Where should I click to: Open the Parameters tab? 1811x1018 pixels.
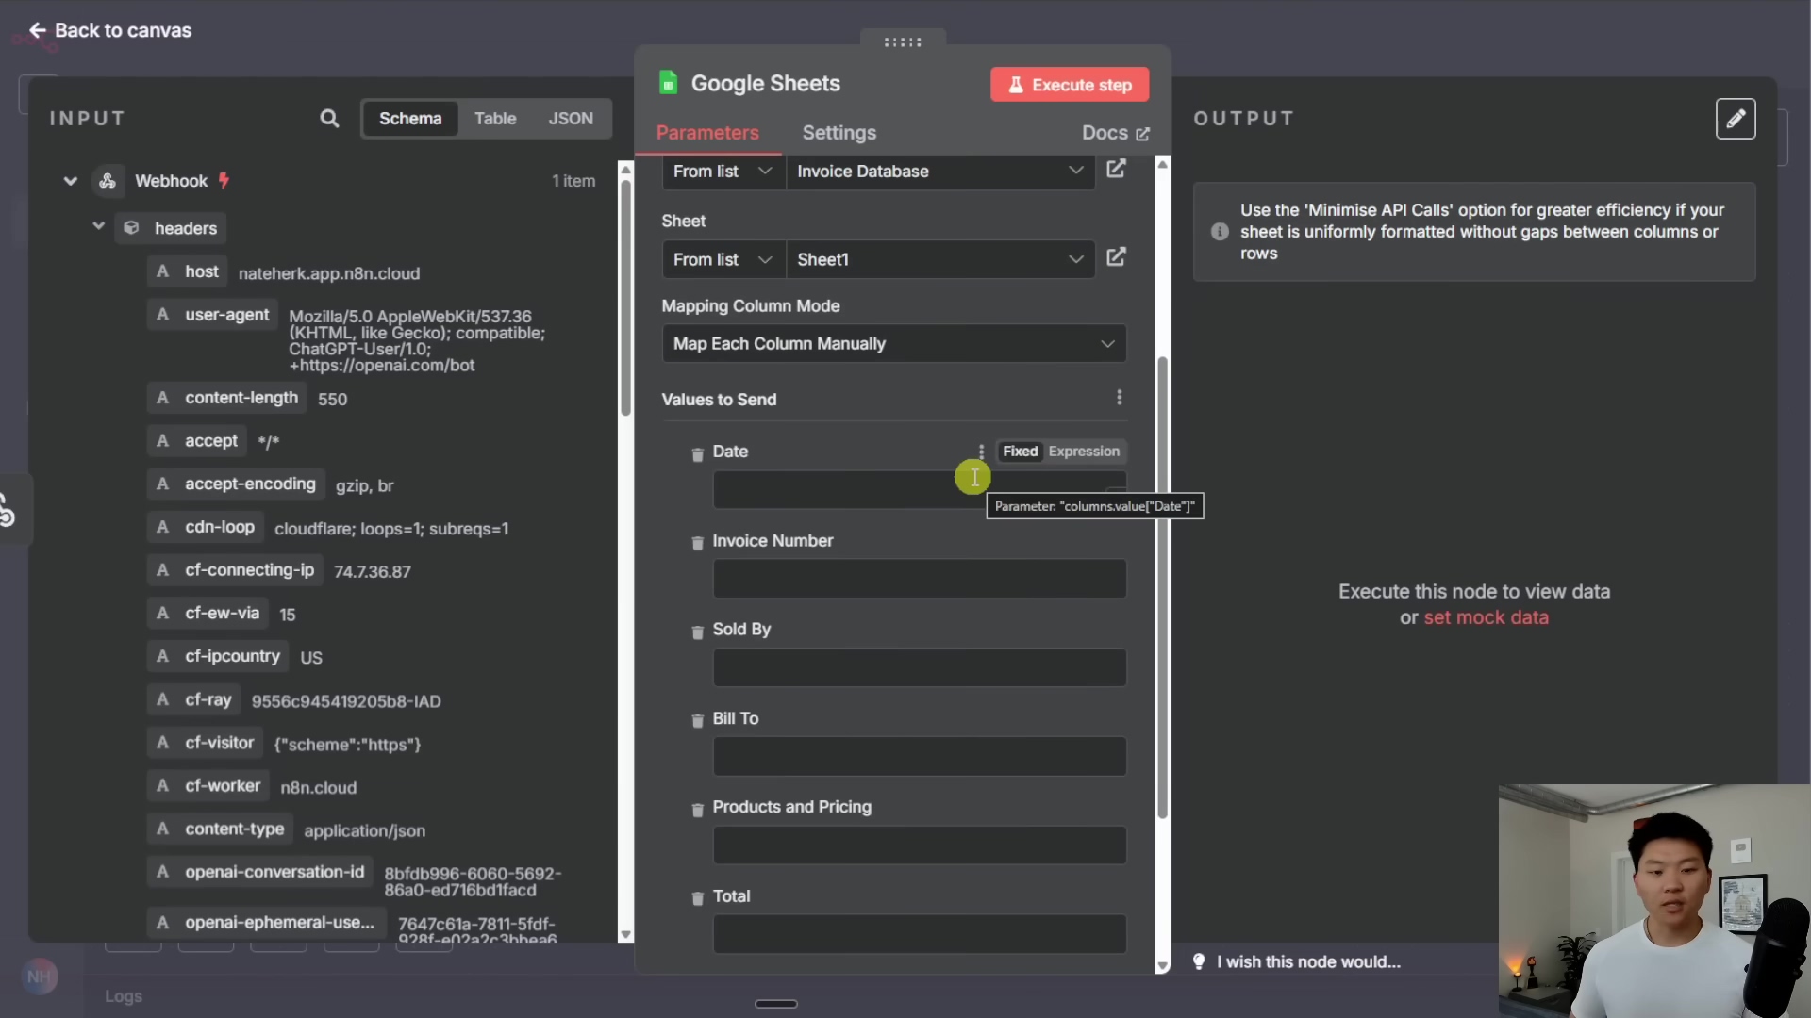pyautogui.click(x=707, y=133)
